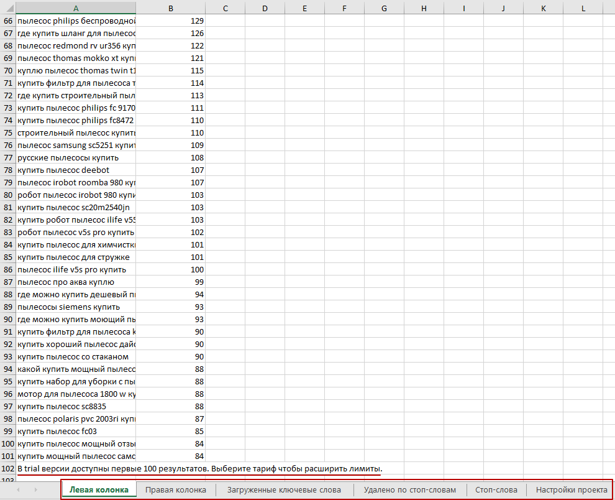The width and height of the screenshot is (615, 500).
Task: Click cell 'купить пылесос для стружке'
Action: 76,257
